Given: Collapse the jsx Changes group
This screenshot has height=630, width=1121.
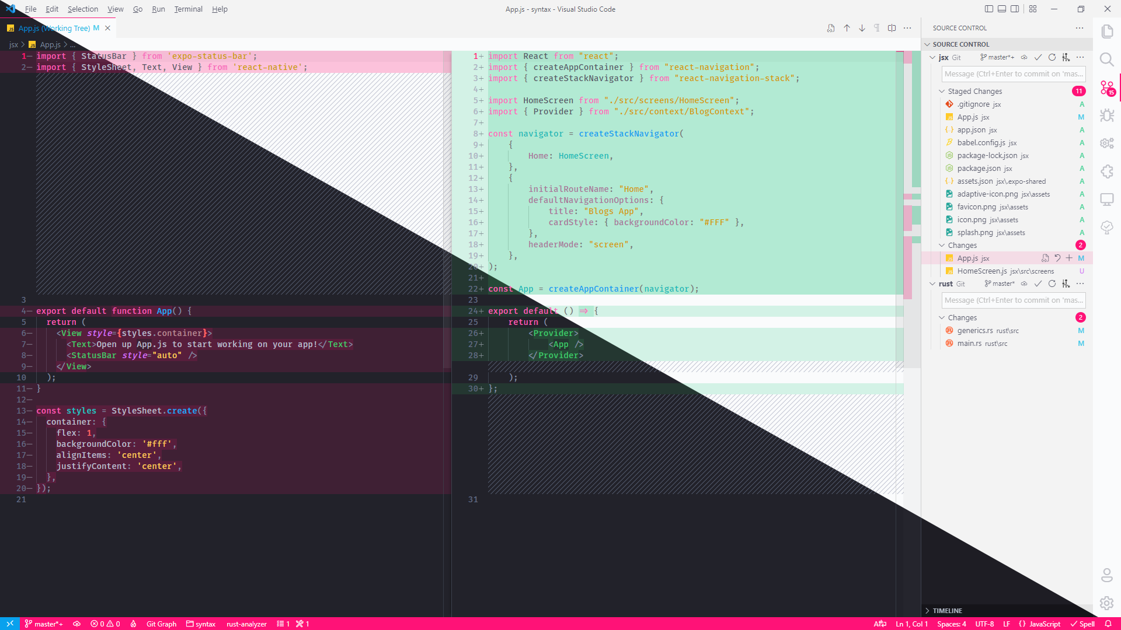Looking at the screenshot, I should point(942,245).
